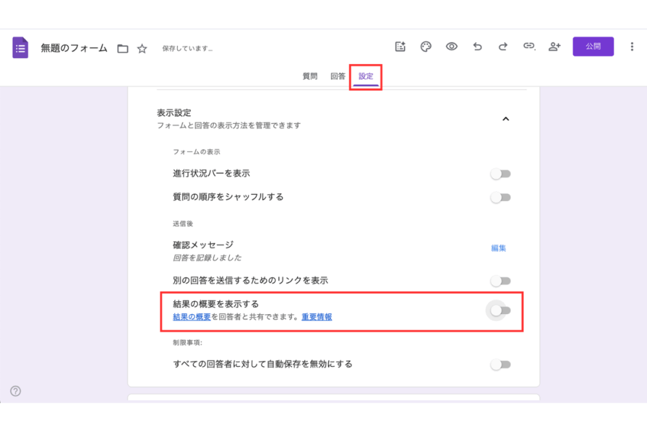Open the more options three-dot menu
The width and height of the screenshot is (647, 431).
pos(631,47)
